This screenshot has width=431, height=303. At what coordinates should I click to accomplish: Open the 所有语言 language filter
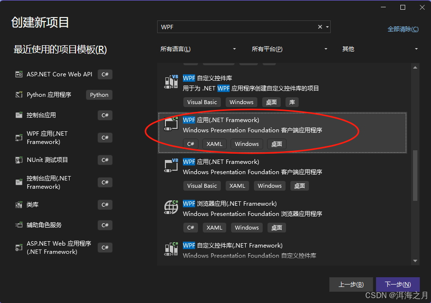point(198,49)
